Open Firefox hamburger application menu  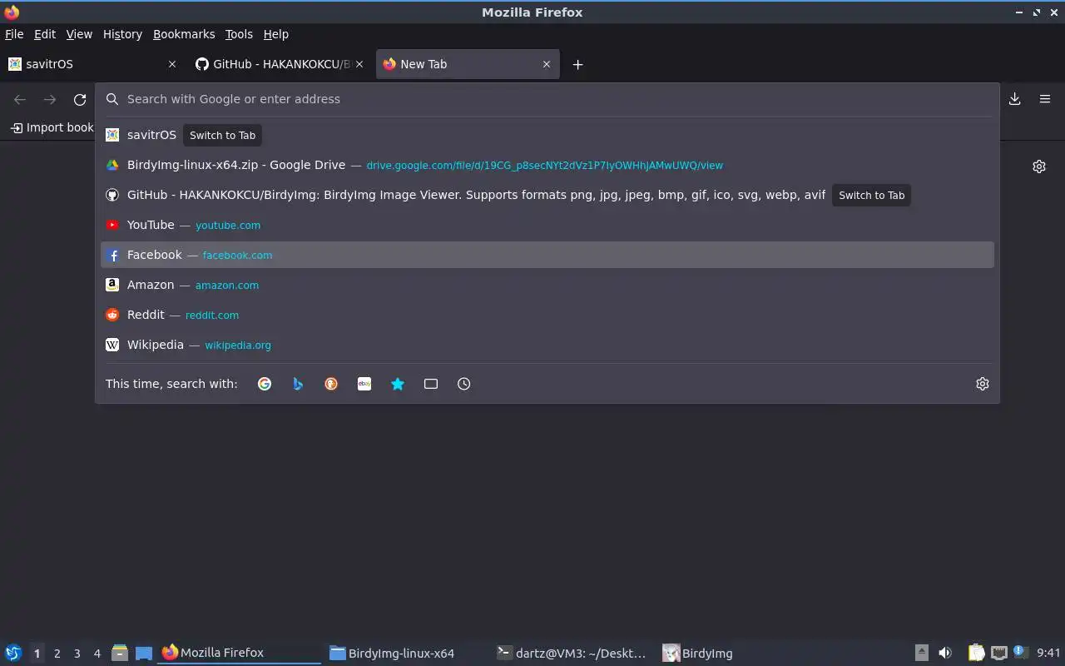pos(1045,99)
